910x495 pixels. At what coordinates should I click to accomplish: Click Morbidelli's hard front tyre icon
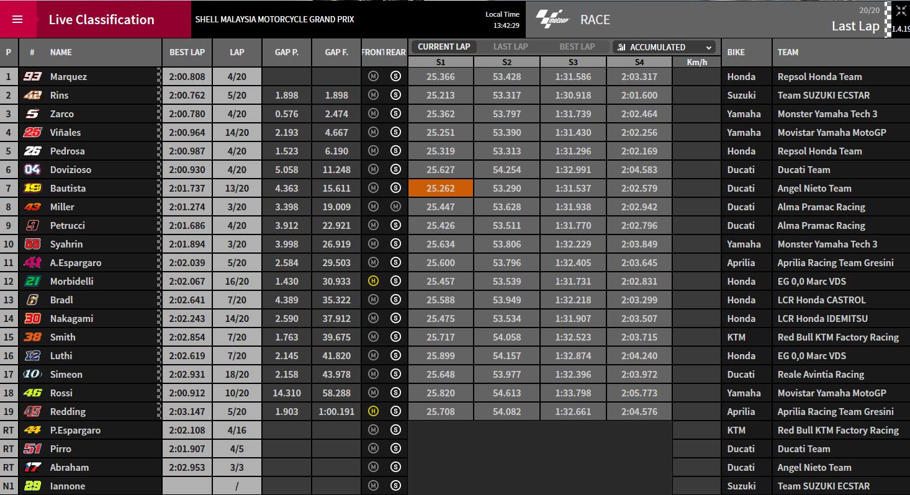point(373,281)
